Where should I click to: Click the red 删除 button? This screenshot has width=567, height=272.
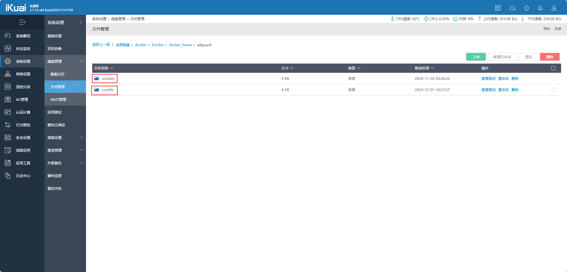pos(550,57)
